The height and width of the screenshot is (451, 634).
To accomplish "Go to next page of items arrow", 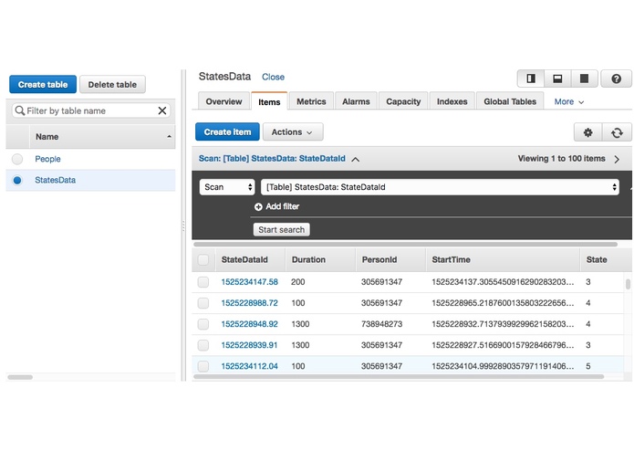I will [x=617, y=159].
